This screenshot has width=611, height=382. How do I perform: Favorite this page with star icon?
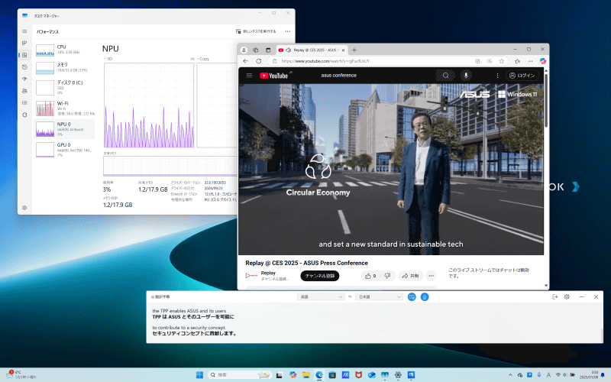click(502, 61)
